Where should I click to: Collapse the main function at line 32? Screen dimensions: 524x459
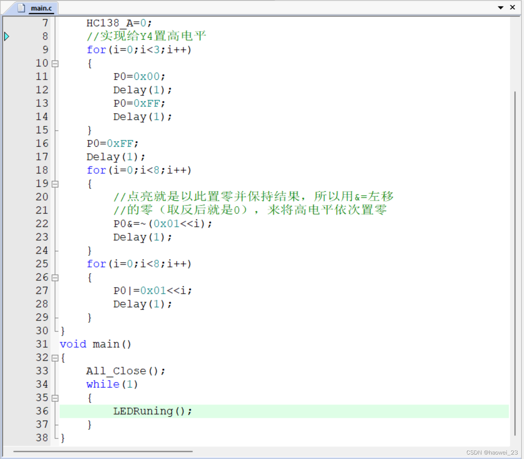[55, 358]
